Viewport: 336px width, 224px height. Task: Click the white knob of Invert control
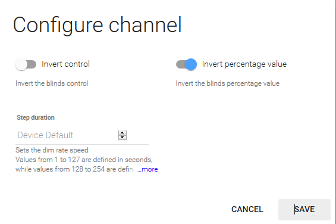(21, 64)
